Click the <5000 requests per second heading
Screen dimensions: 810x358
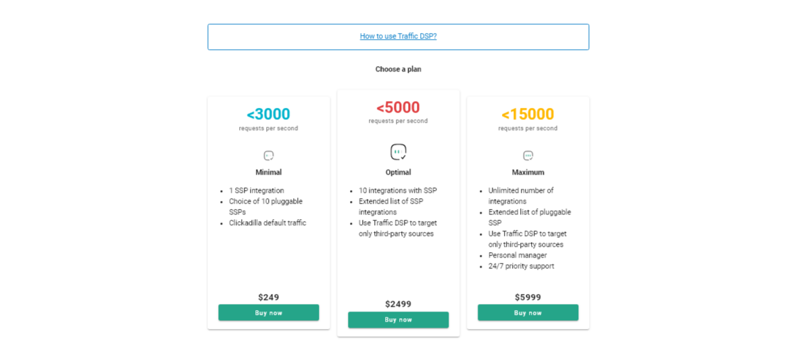pyautogui.click(x=398, y=108)
